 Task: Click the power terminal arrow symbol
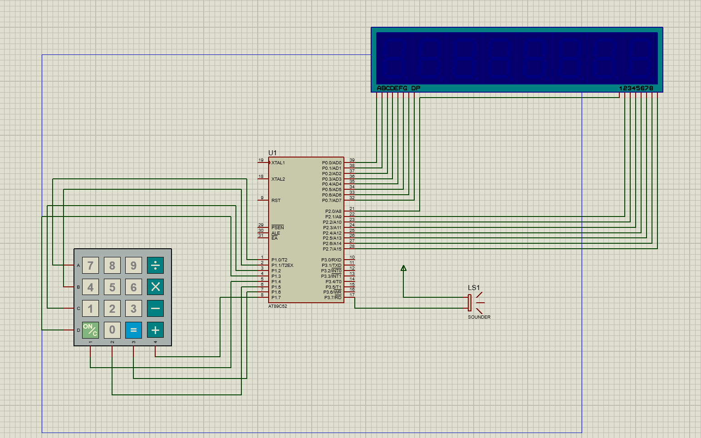(403, 268)
